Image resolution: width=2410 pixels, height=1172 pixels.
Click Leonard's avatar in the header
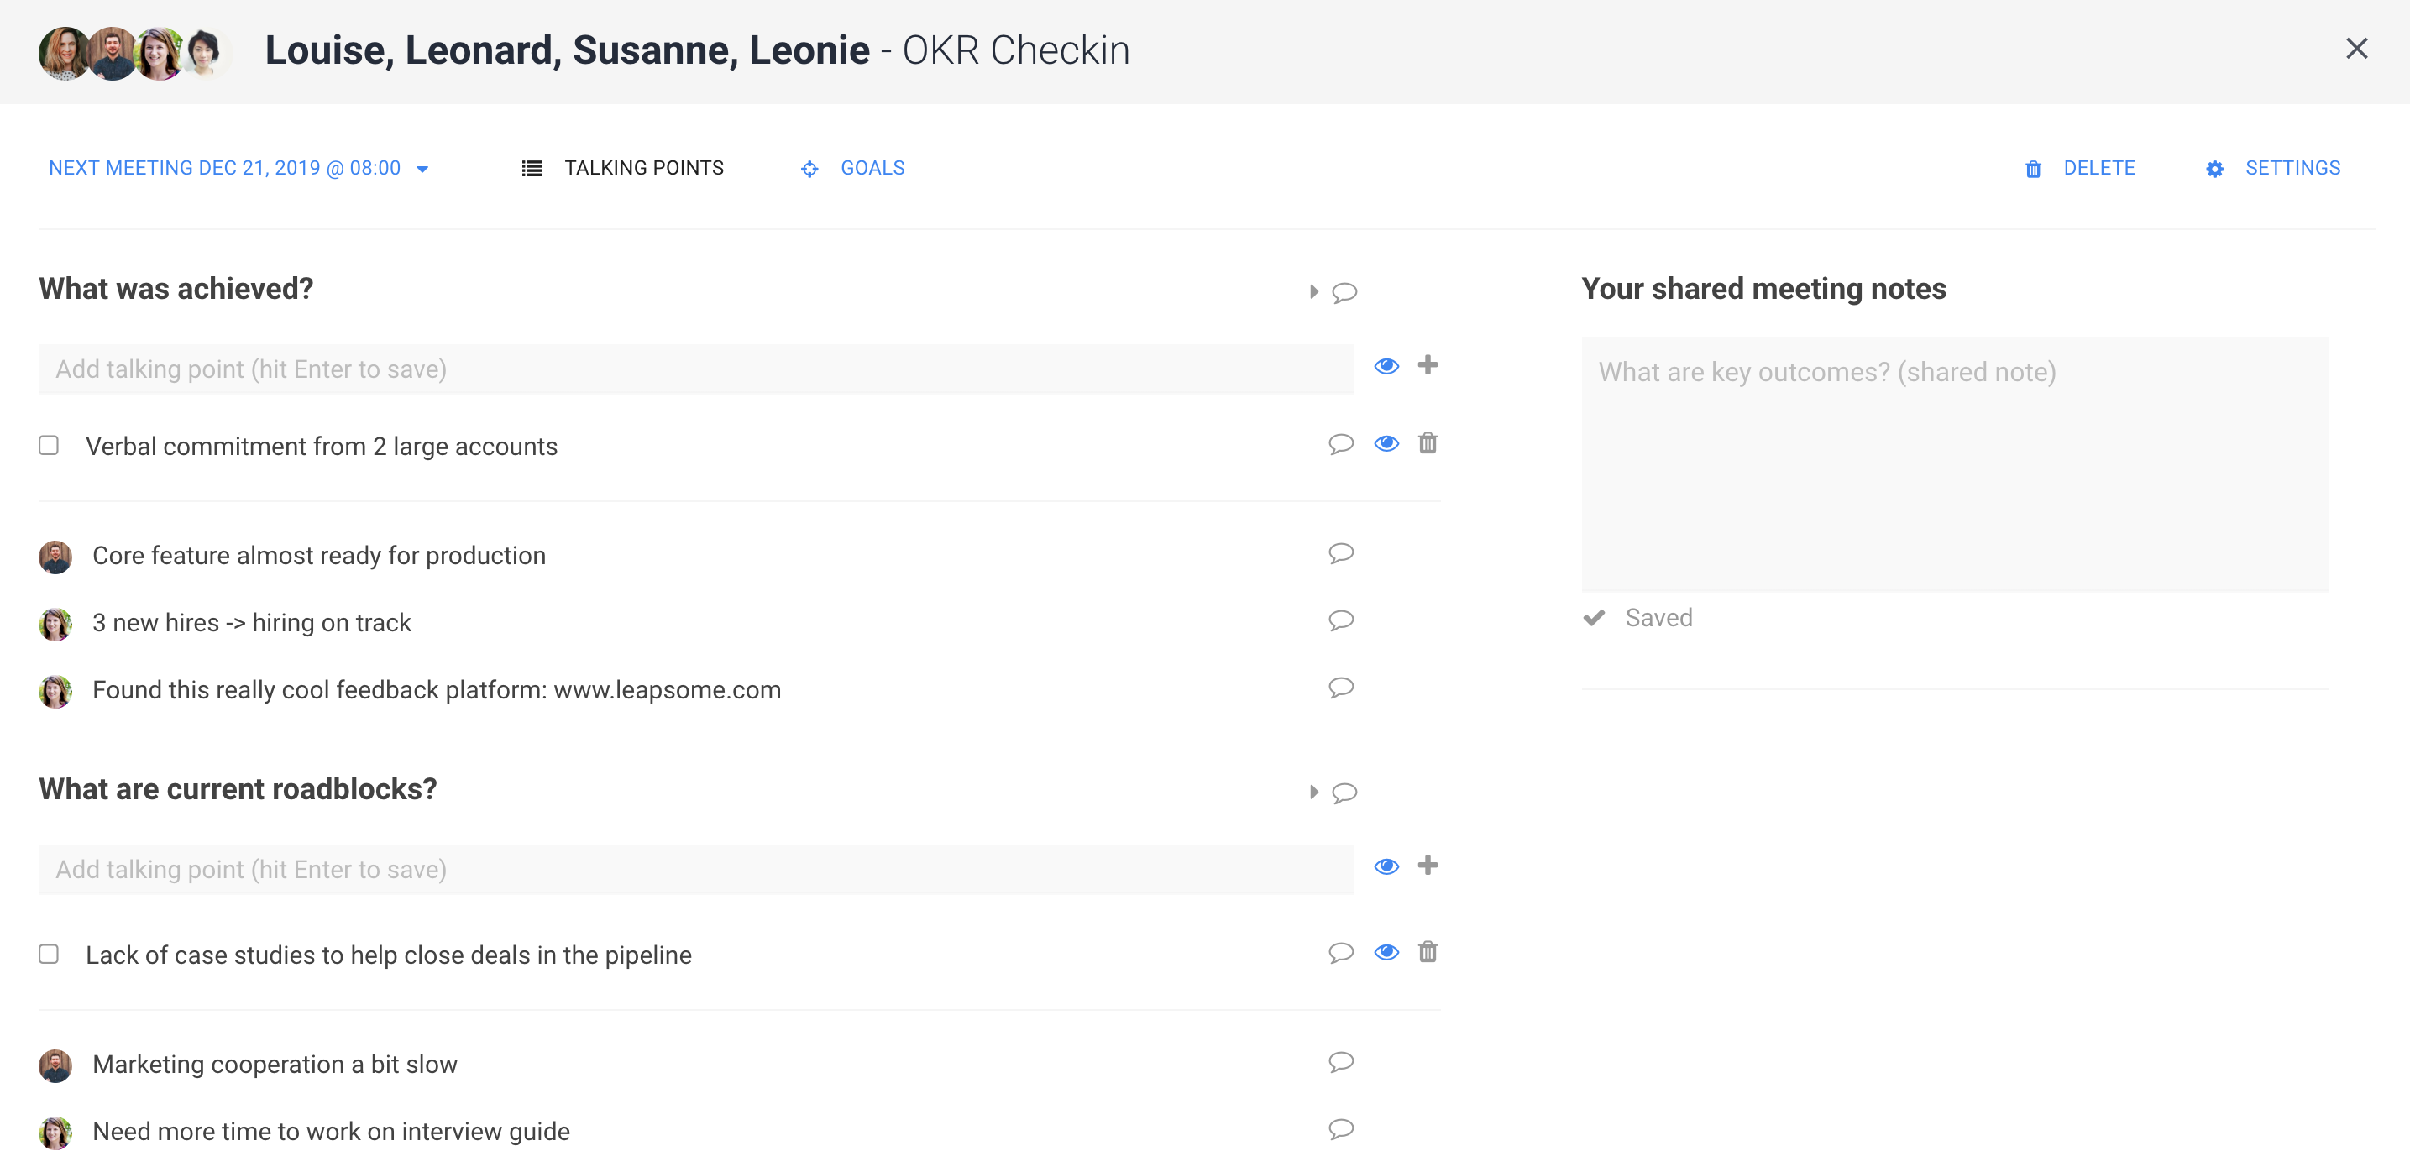pos(113,54)
